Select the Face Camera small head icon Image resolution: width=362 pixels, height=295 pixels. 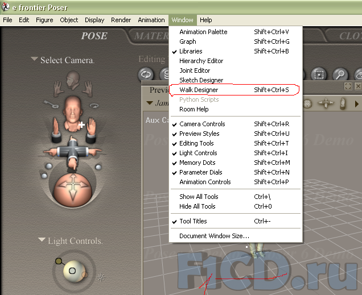73,80
